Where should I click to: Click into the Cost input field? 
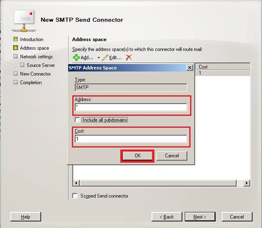point(131,139)
